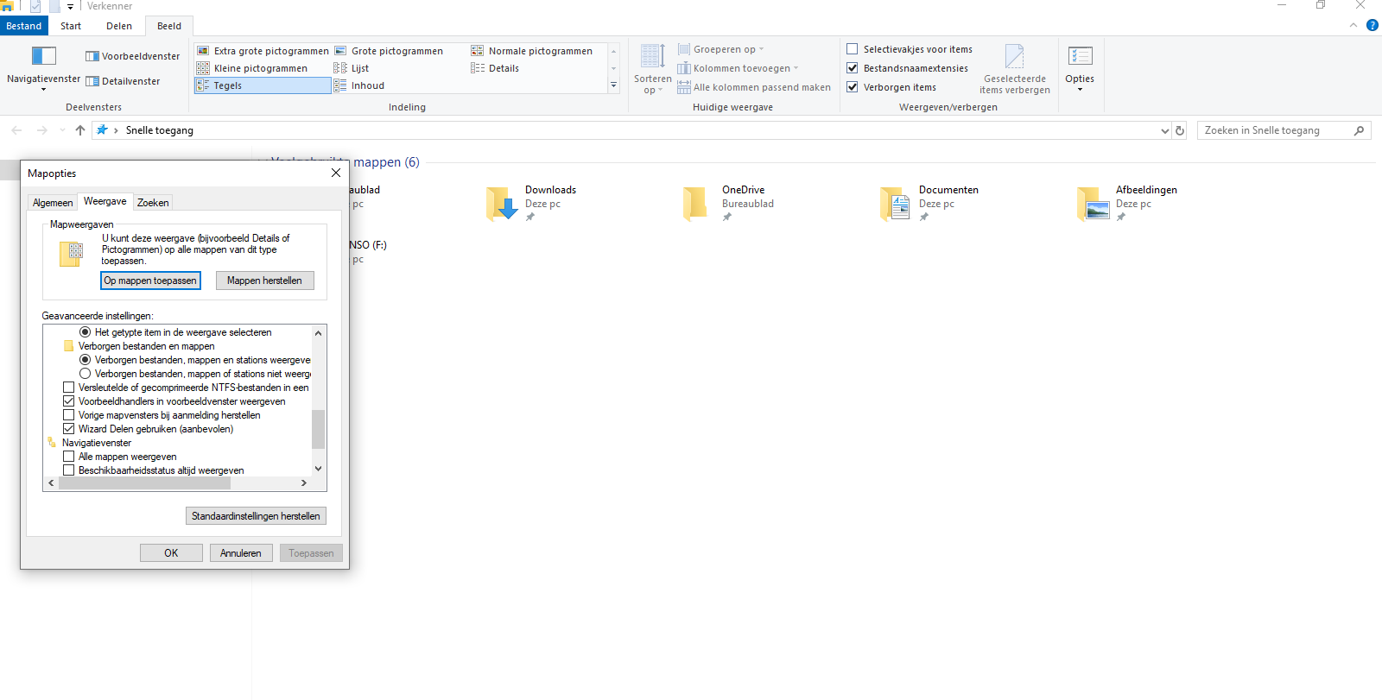Switch to the Delen ribbon tab

[119, 26]
